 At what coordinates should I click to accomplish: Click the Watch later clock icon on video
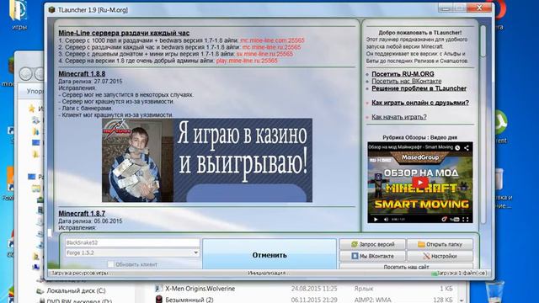pyautogui.click(x=457, y=148)
